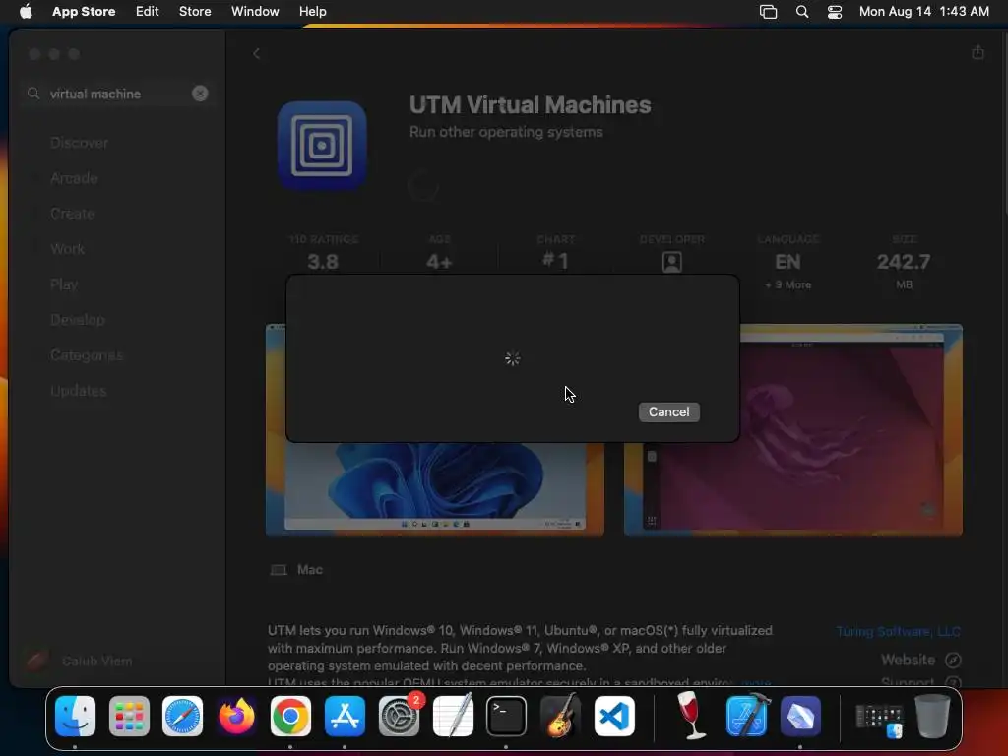Open the App Store menu

(84, 11)
